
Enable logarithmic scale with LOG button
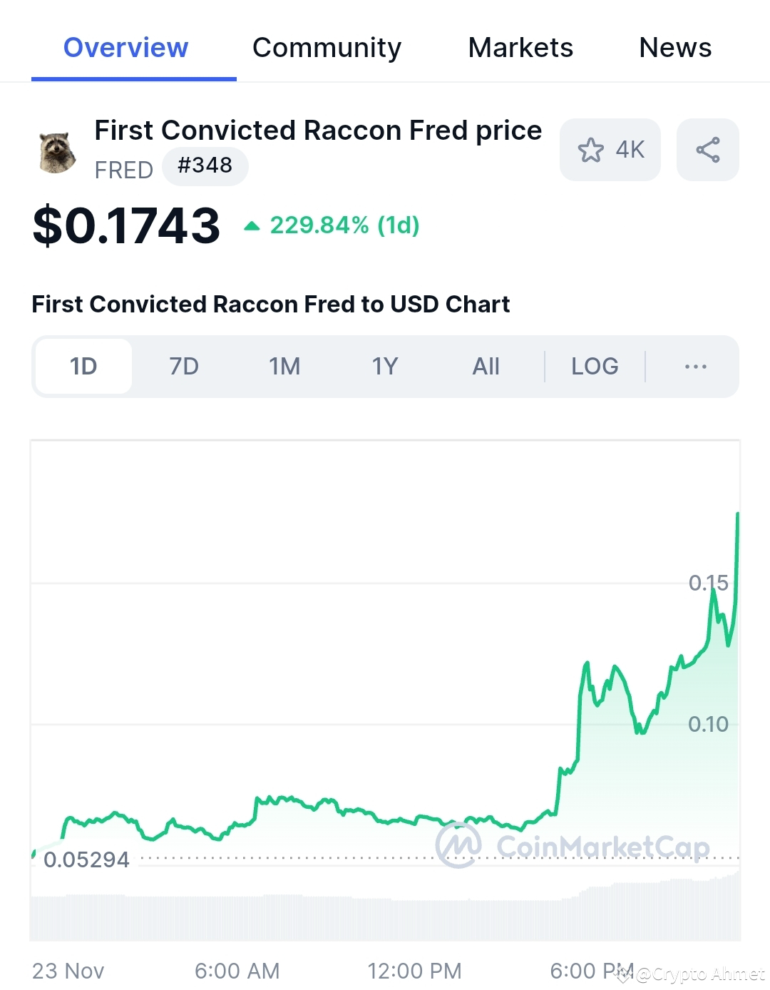pyautogui.click(x=594, y=366)
